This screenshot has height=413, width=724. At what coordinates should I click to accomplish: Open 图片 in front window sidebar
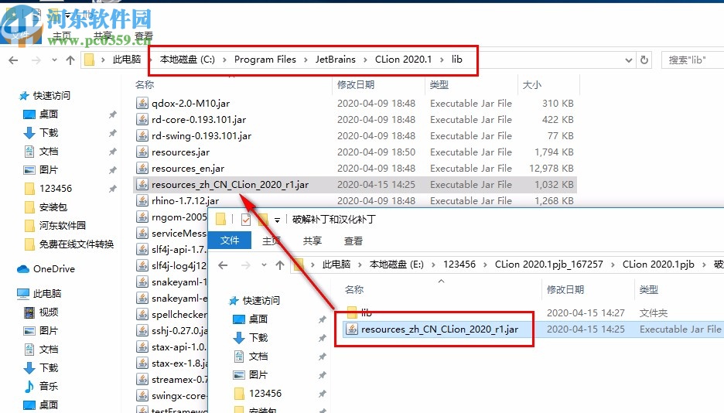pyautogui.click(x=258, y=374)
